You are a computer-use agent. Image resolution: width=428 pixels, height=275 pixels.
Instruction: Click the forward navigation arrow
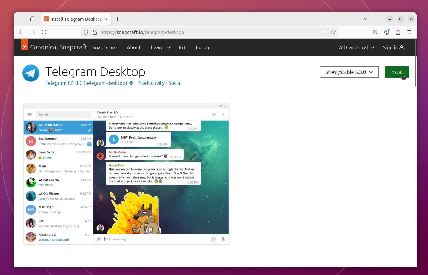tap(33, 32)
